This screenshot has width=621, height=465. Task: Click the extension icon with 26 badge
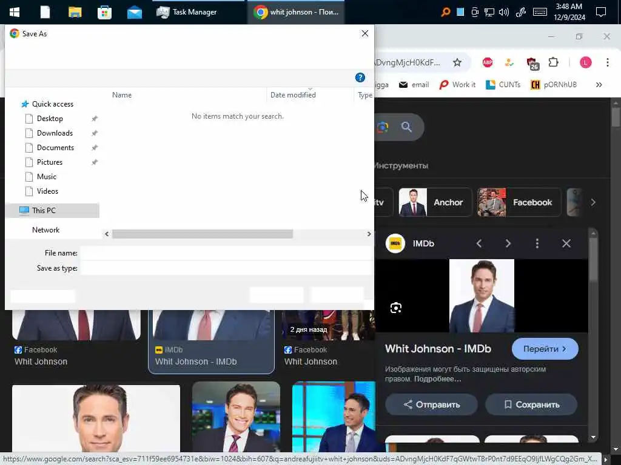[532, 63]
